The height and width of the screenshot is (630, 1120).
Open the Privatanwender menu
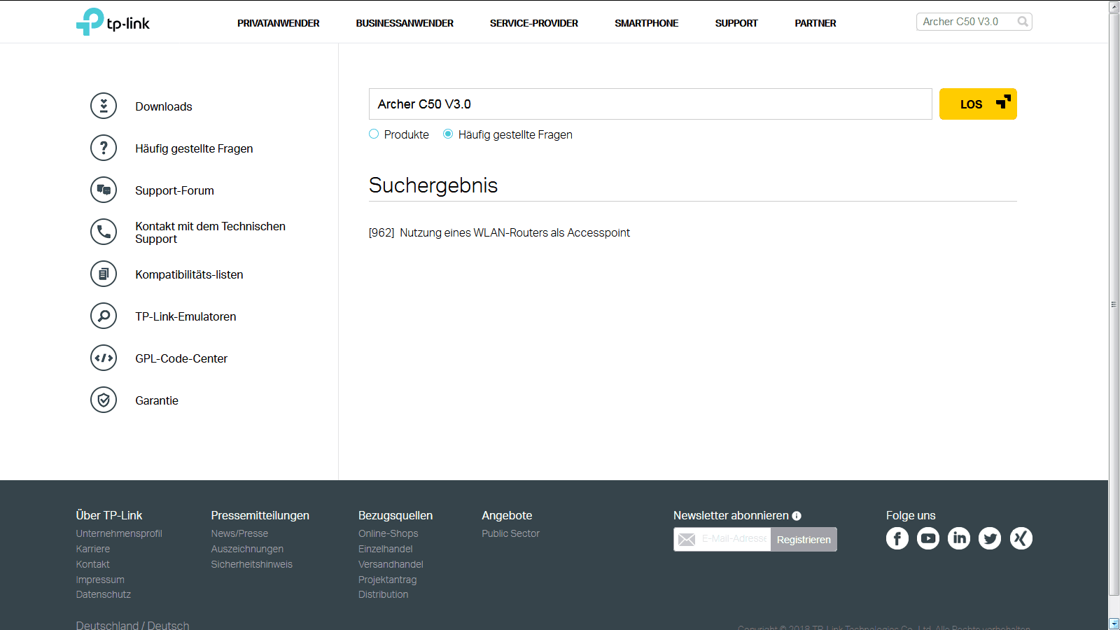(x=278, y=23)
